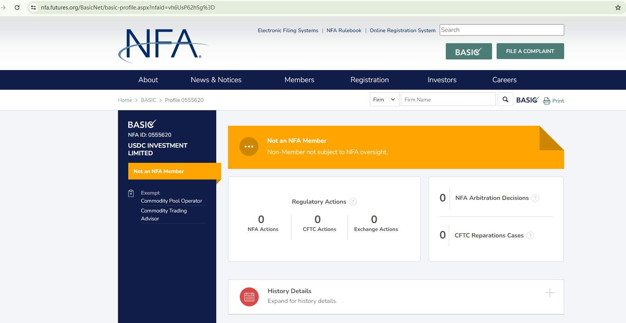Click the NFA logo

pos(163,45)
